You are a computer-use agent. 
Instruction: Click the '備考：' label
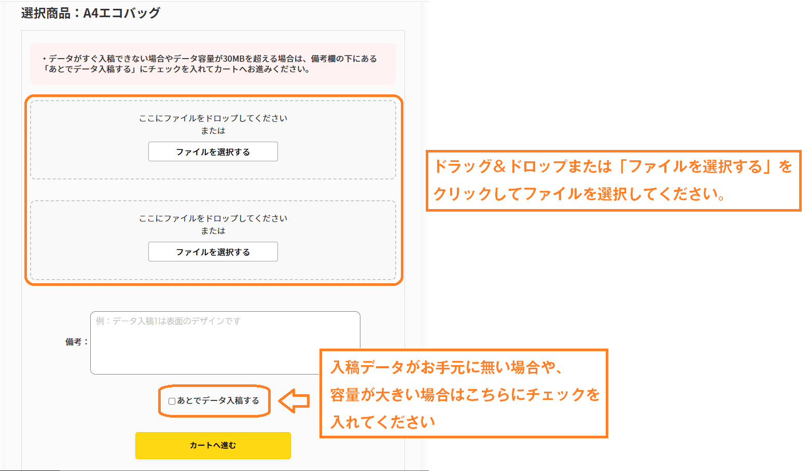click(x=77, y=342)
